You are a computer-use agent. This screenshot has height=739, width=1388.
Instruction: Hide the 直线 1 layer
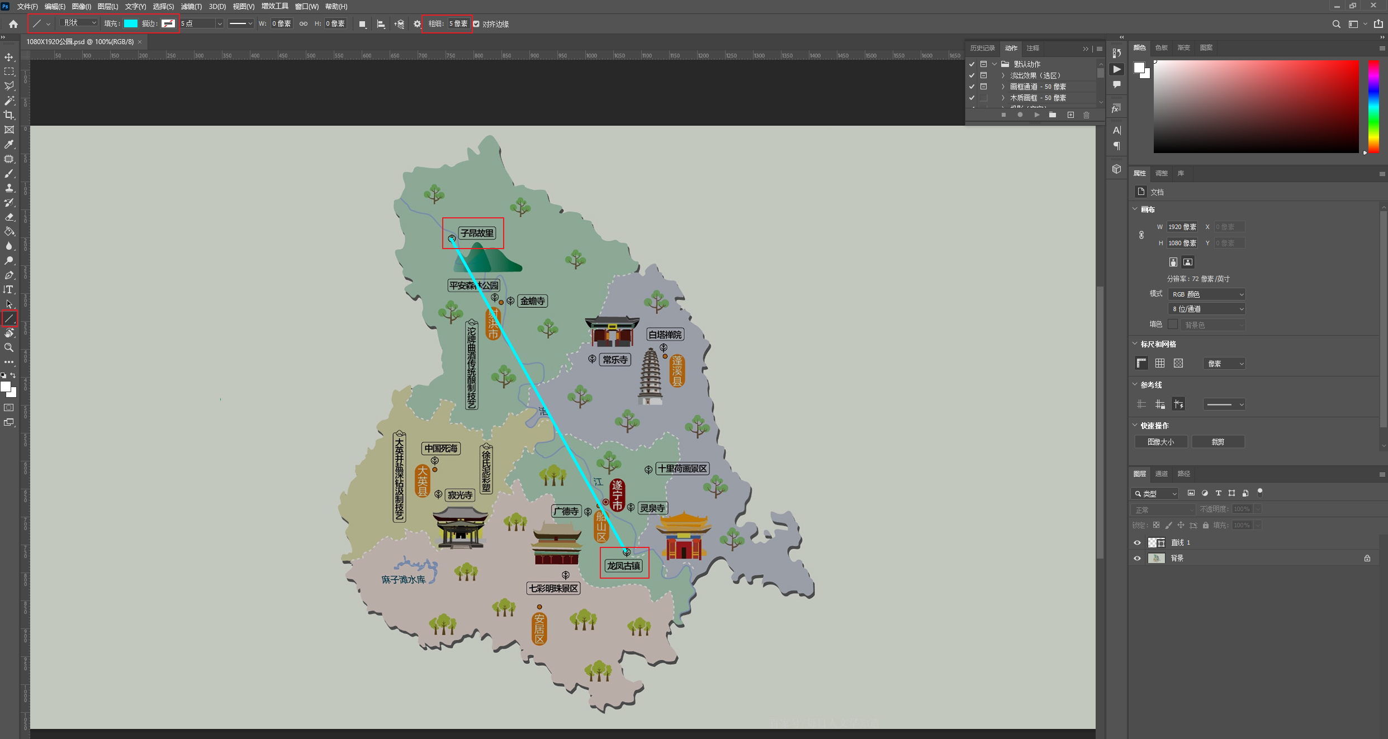click(1137, 542)
